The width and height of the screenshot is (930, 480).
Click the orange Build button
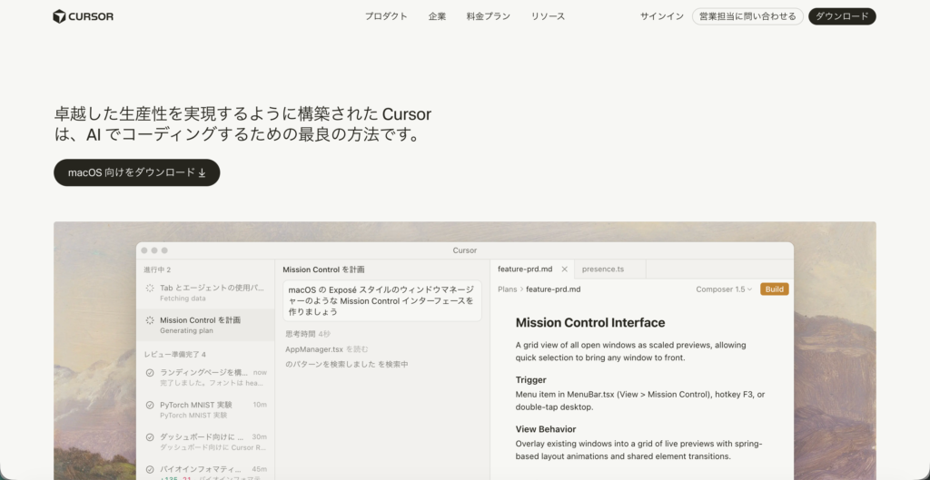click(774, 289)
